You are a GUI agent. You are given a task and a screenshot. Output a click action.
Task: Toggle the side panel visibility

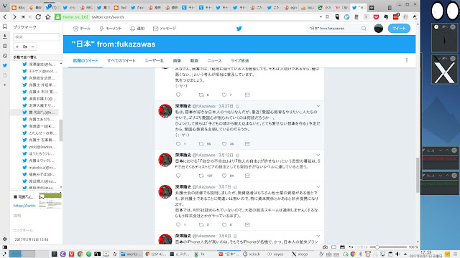point(5,247)
